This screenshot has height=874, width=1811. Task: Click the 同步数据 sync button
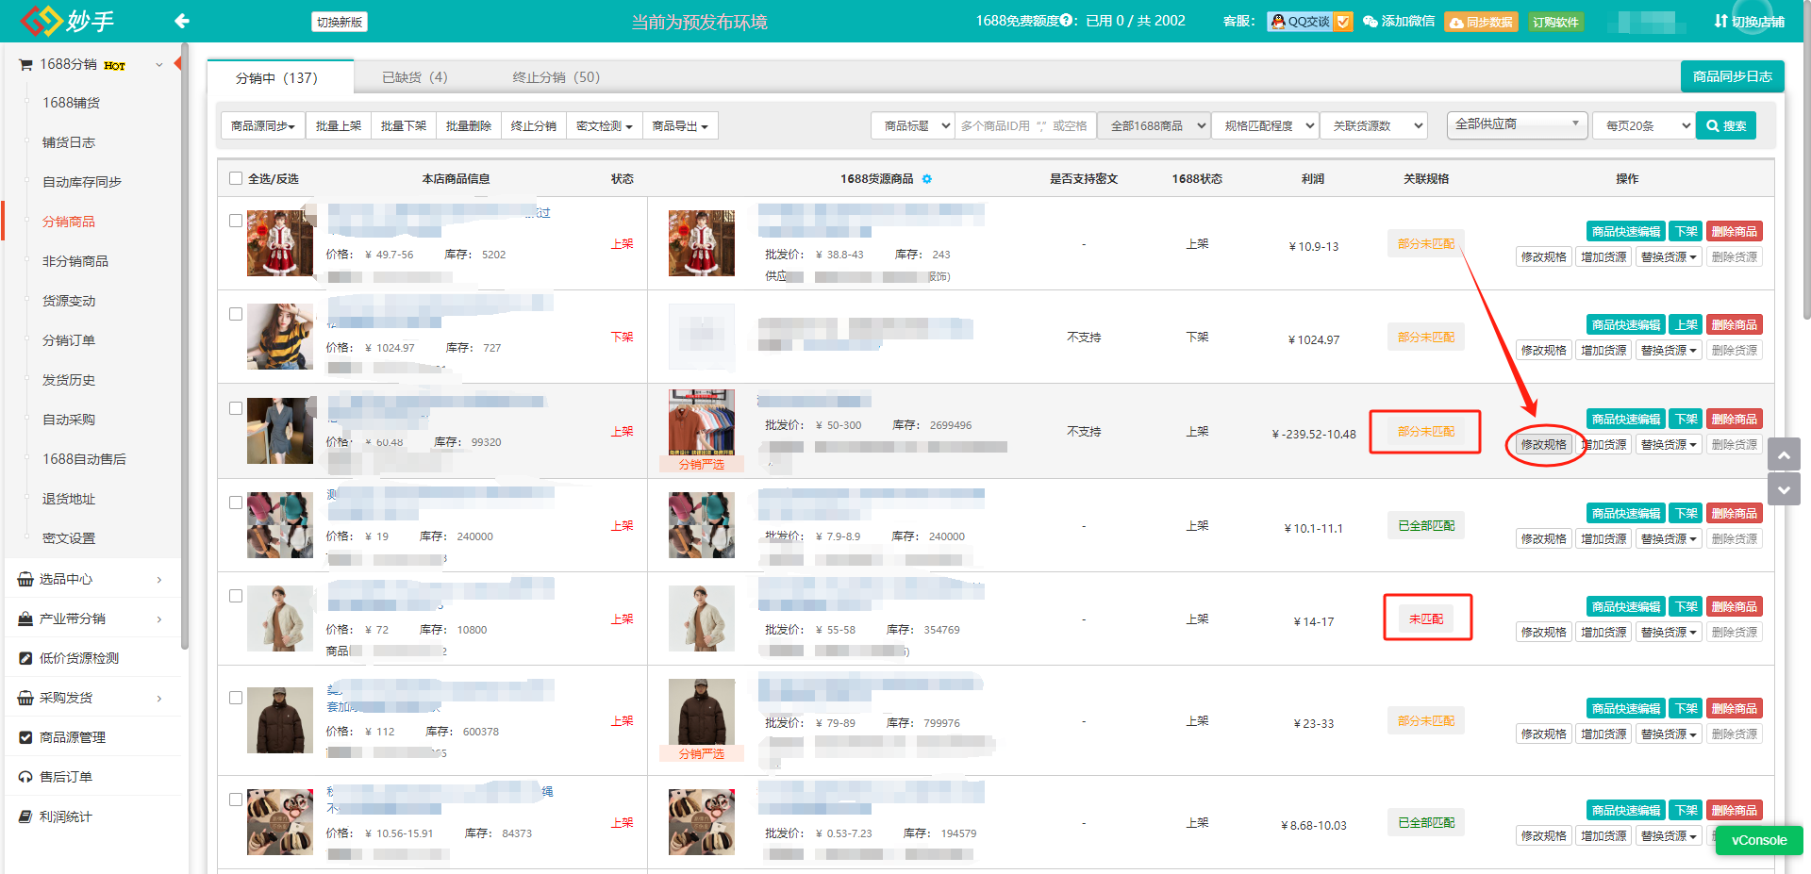tap(1481, 22)
